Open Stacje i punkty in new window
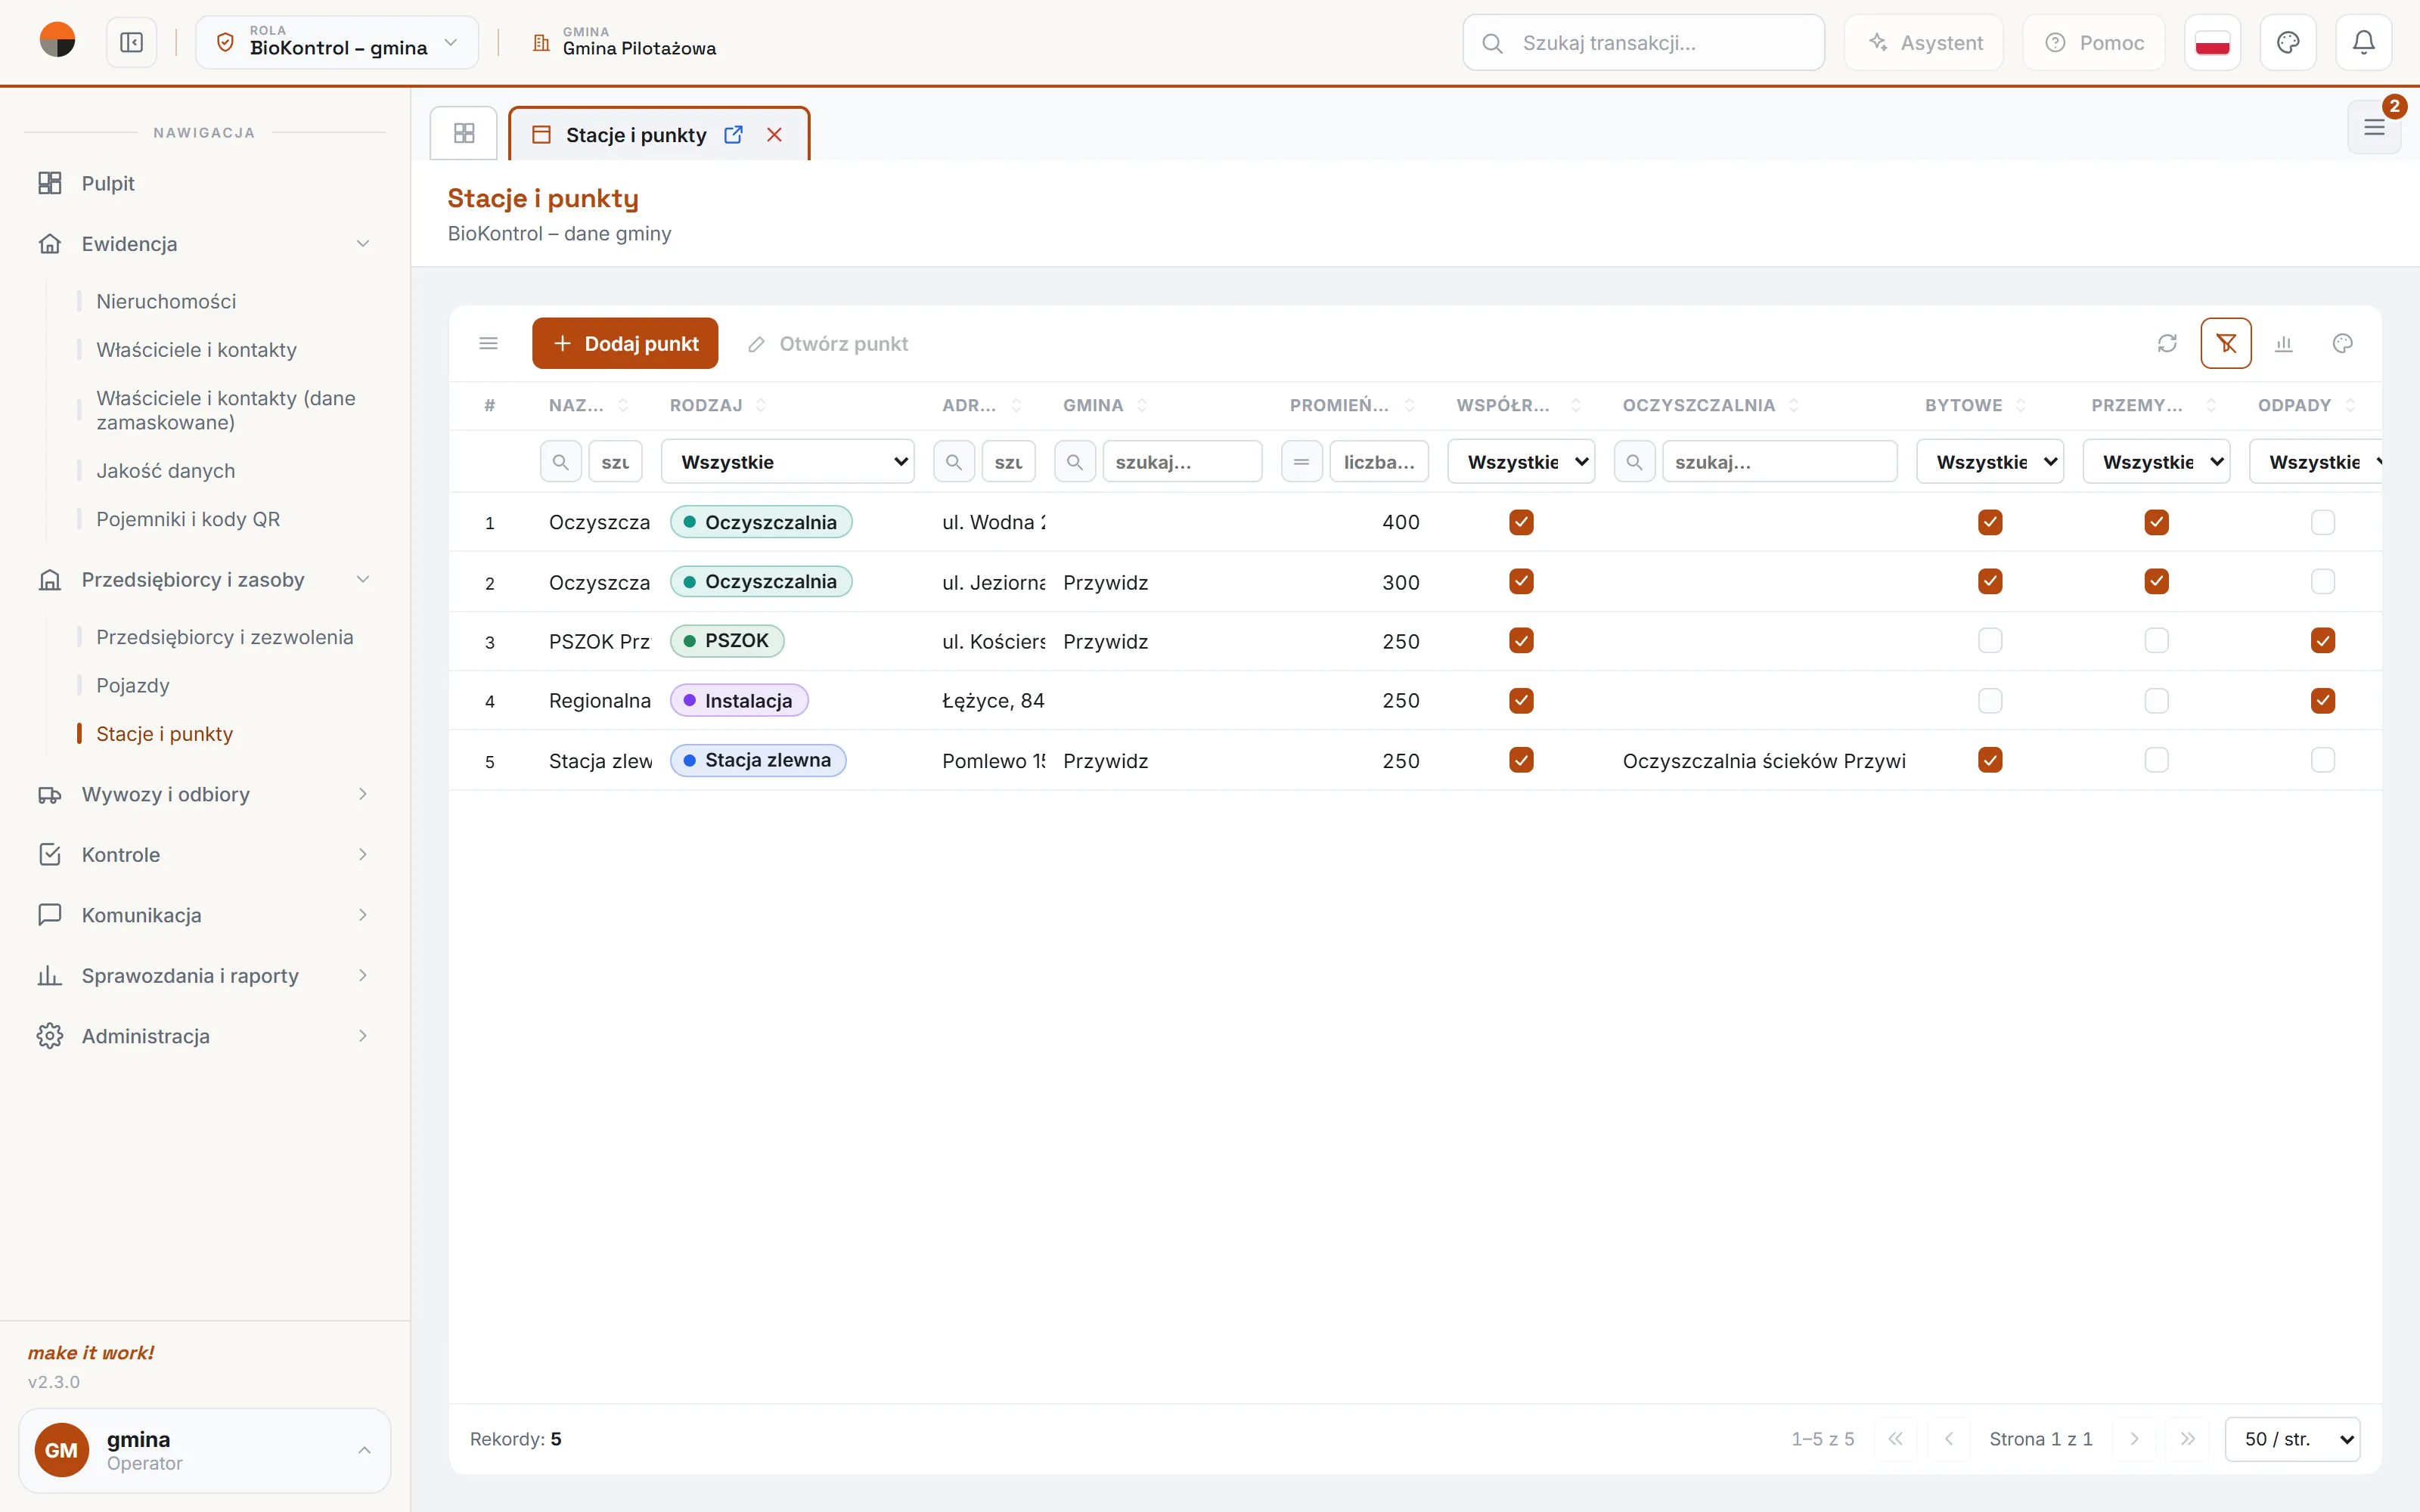2420x1512 pixels. pyautogui.click(x=733, y=134)
